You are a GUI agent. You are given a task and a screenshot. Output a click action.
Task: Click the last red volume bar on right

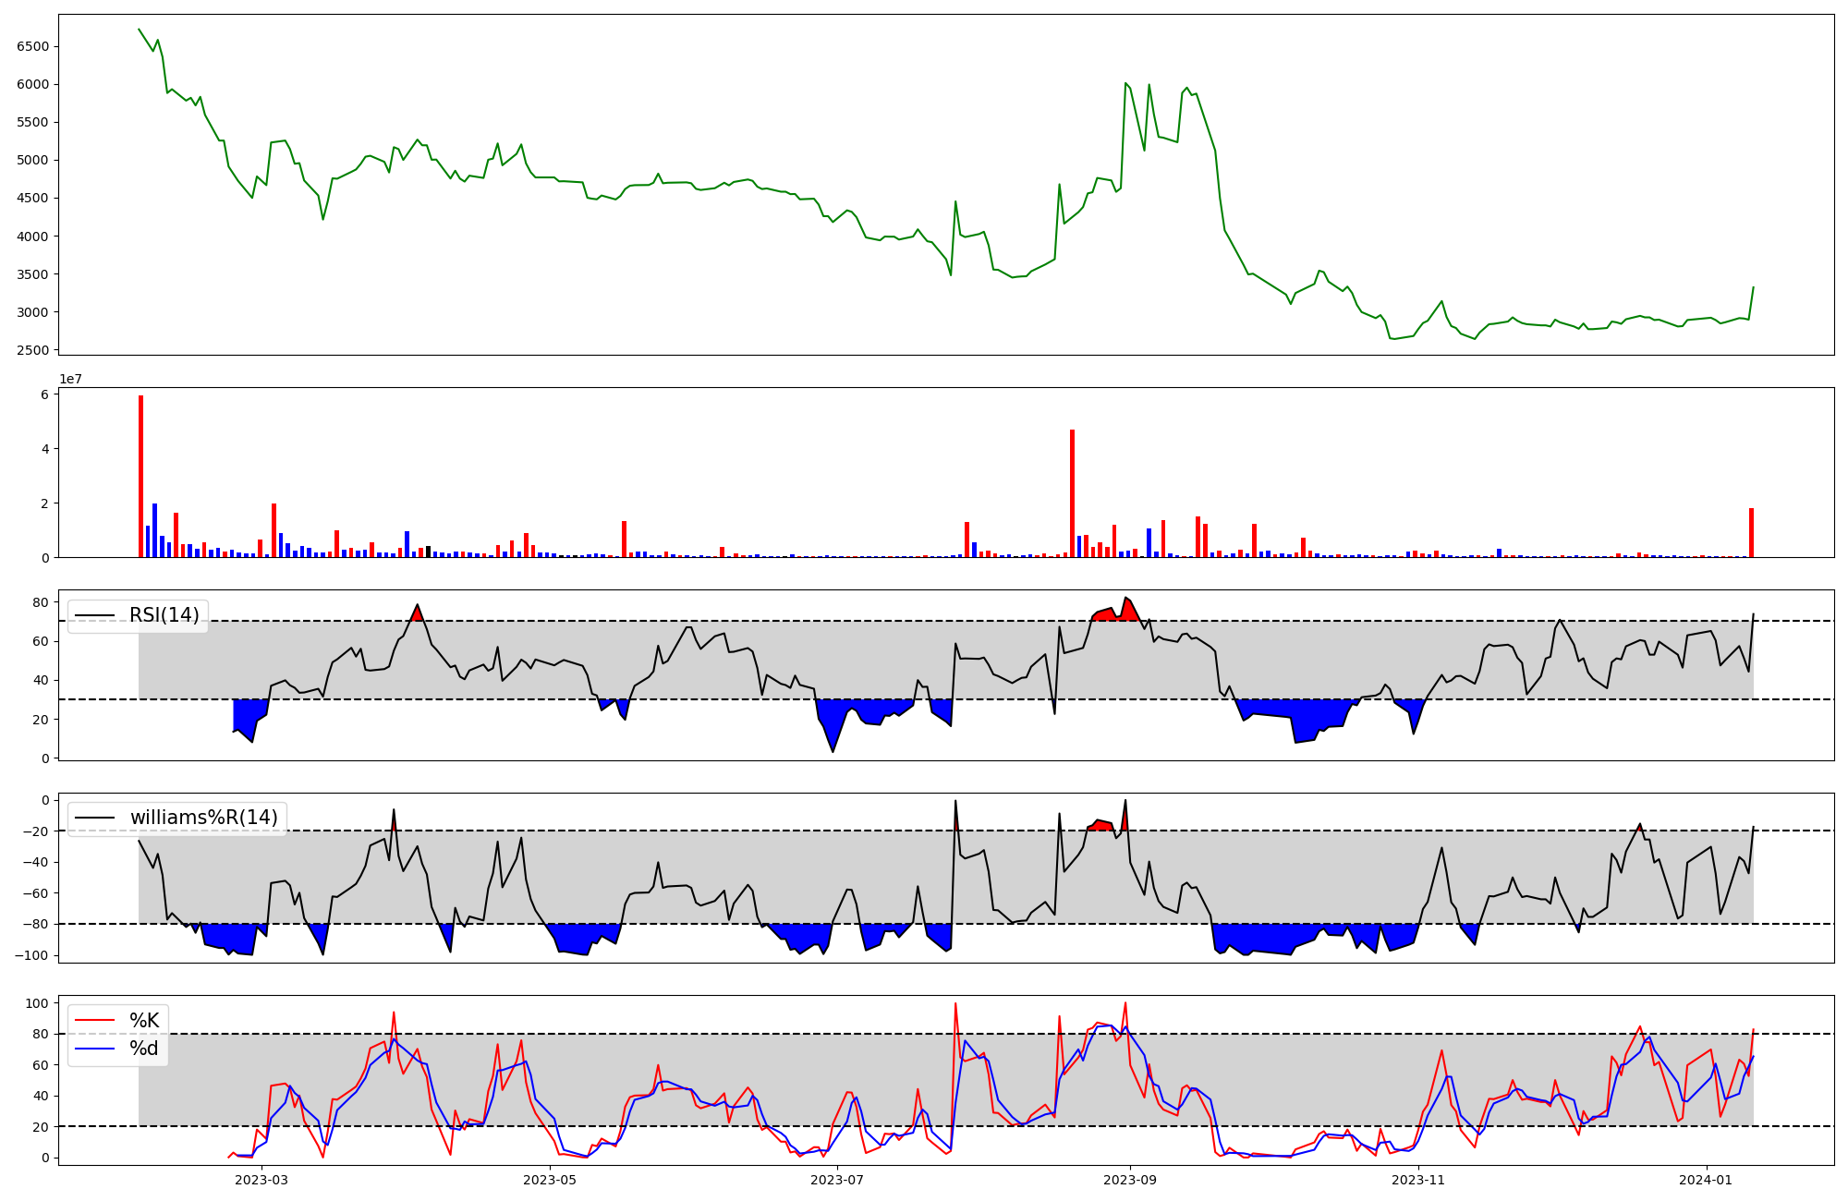pyautogui.click(x=1751, y=533)
